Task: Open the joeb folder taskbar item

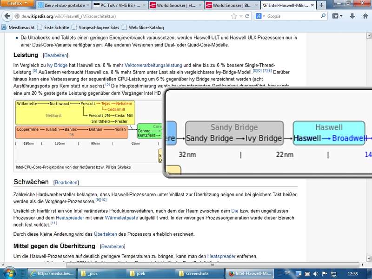Action: coord(152,273)
